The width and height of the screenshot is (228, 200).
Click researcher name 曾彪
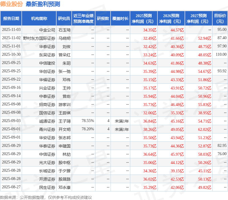pyautogui.click(x=67, y=96)
